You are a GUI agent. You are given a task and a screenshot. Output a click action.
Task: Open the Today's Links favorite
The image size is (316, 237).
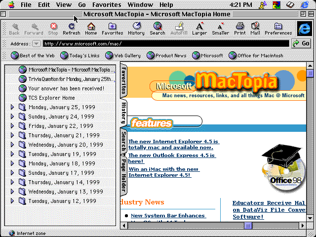tap(80, 55)
